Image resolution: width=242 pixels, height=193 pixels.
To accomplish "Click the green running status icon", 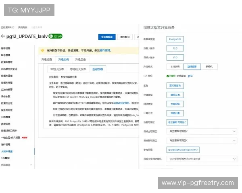I will (x=51, y=37).
